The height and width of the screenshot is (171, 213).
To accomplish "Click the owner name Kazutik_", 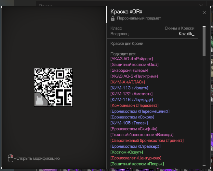I will [x=187, y=34].
